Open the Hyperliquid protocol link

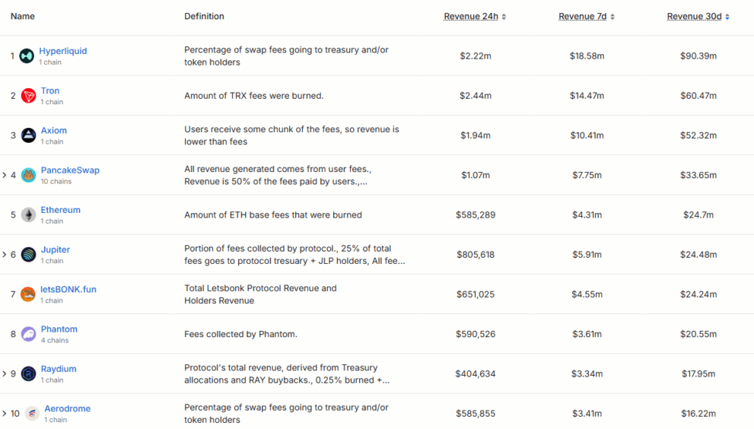(x=63, y=51)
